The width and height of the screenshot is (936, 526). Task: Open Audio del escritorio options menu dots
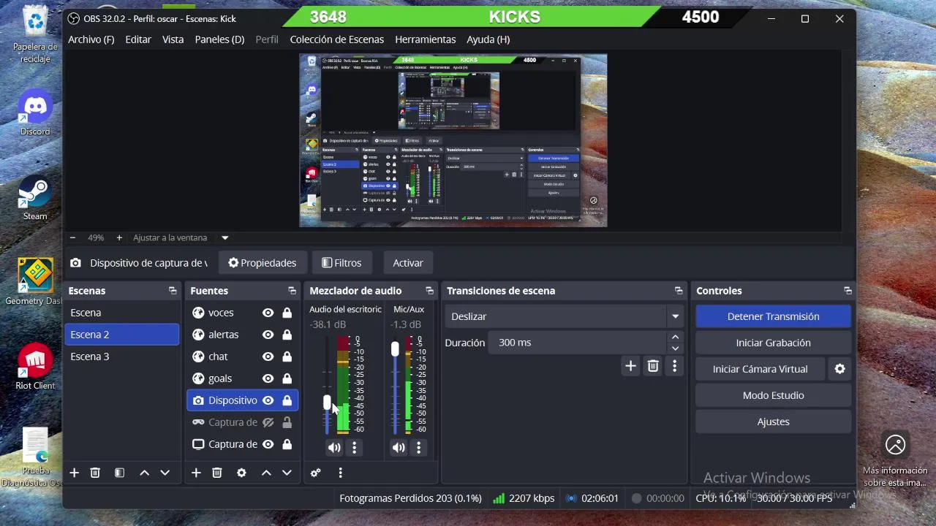pos(355,448)
